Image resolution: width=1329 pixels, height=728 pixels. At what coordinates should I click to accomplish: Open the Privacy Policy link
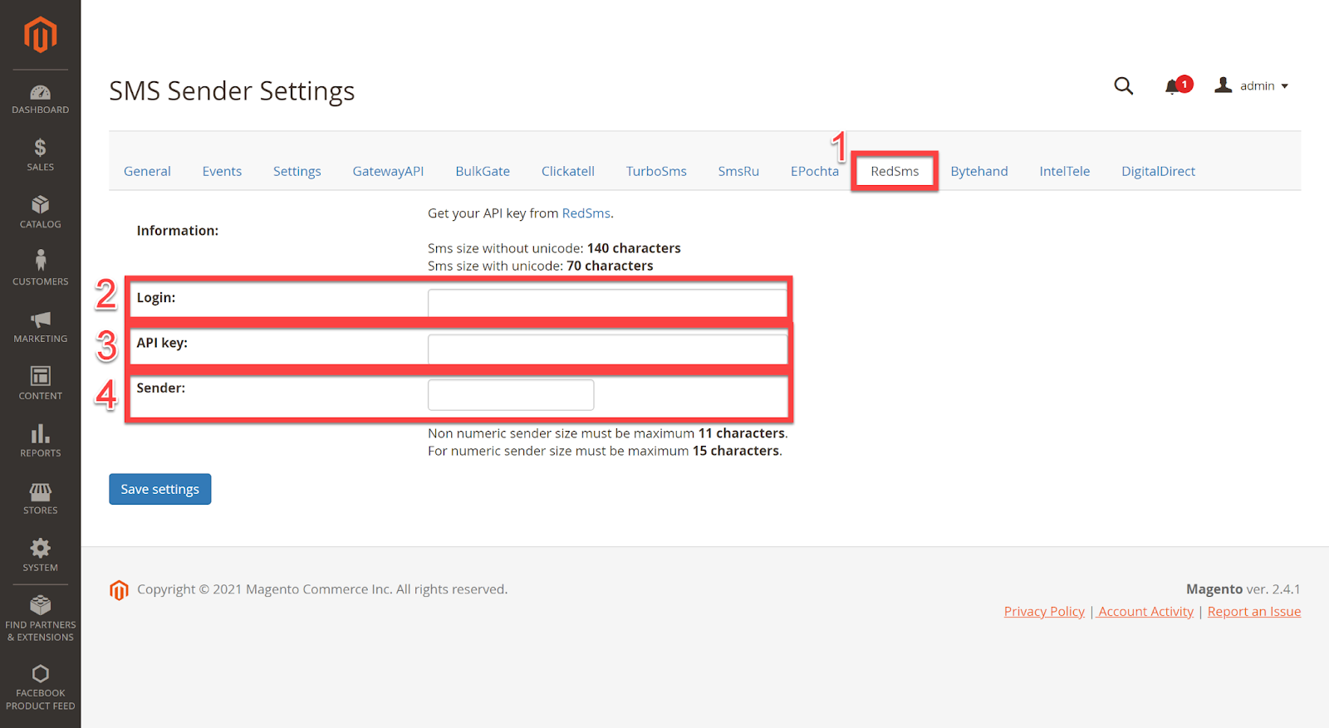(x=1044, y=612)
